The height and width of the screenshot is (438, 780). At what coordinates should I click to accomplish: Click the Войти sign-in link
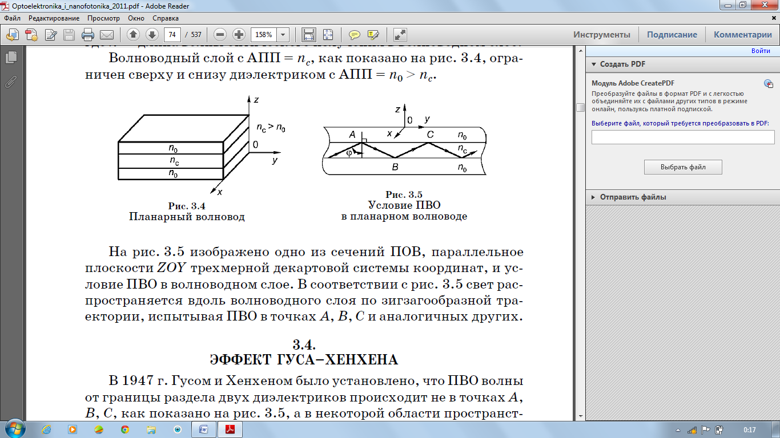[761, 51]
